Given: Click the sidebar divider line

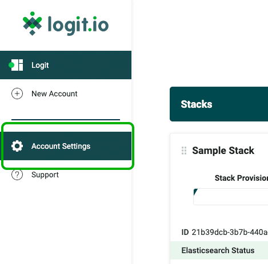Looking at the screenshot, I should [66, 120].
